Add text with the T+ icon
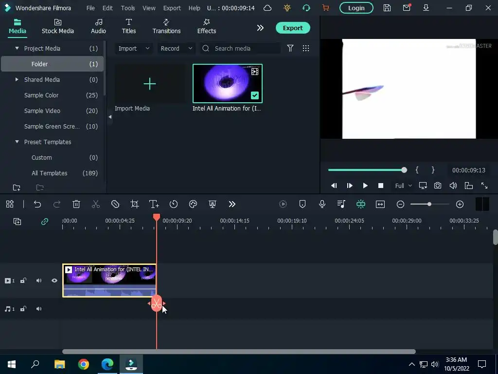 tap(154, 204)
